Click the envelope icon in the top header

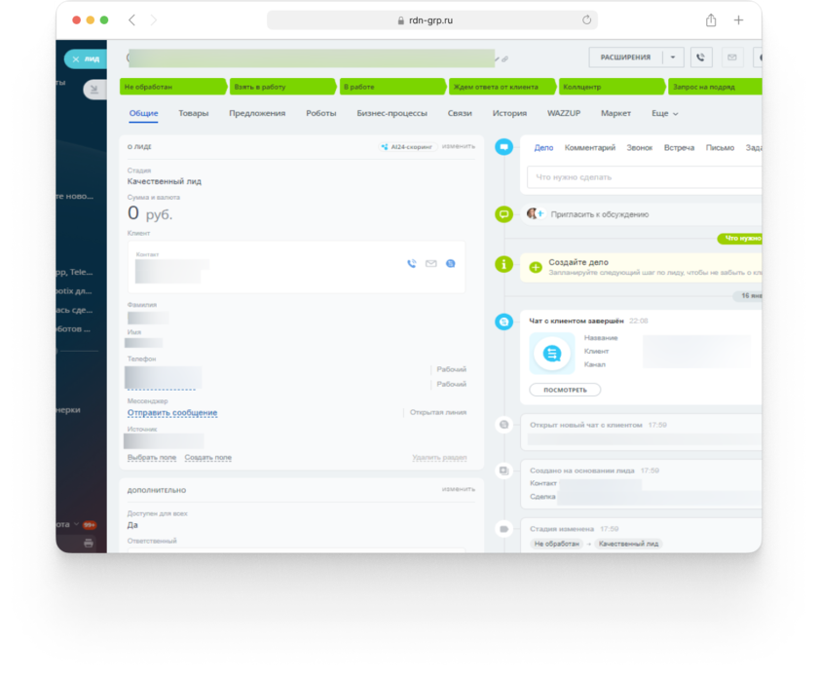point(731,57)
